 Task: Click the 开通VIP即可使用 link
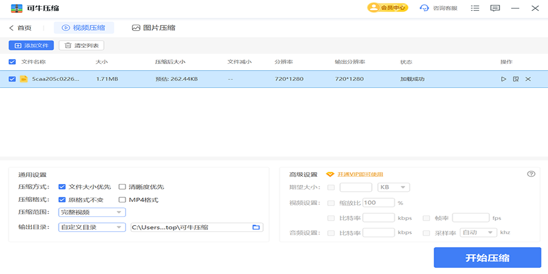click(x=360, y=174)
